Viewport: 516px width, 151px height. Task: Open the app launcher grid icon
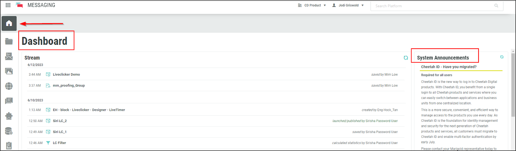pyautogui.click(x=8, y=5)
